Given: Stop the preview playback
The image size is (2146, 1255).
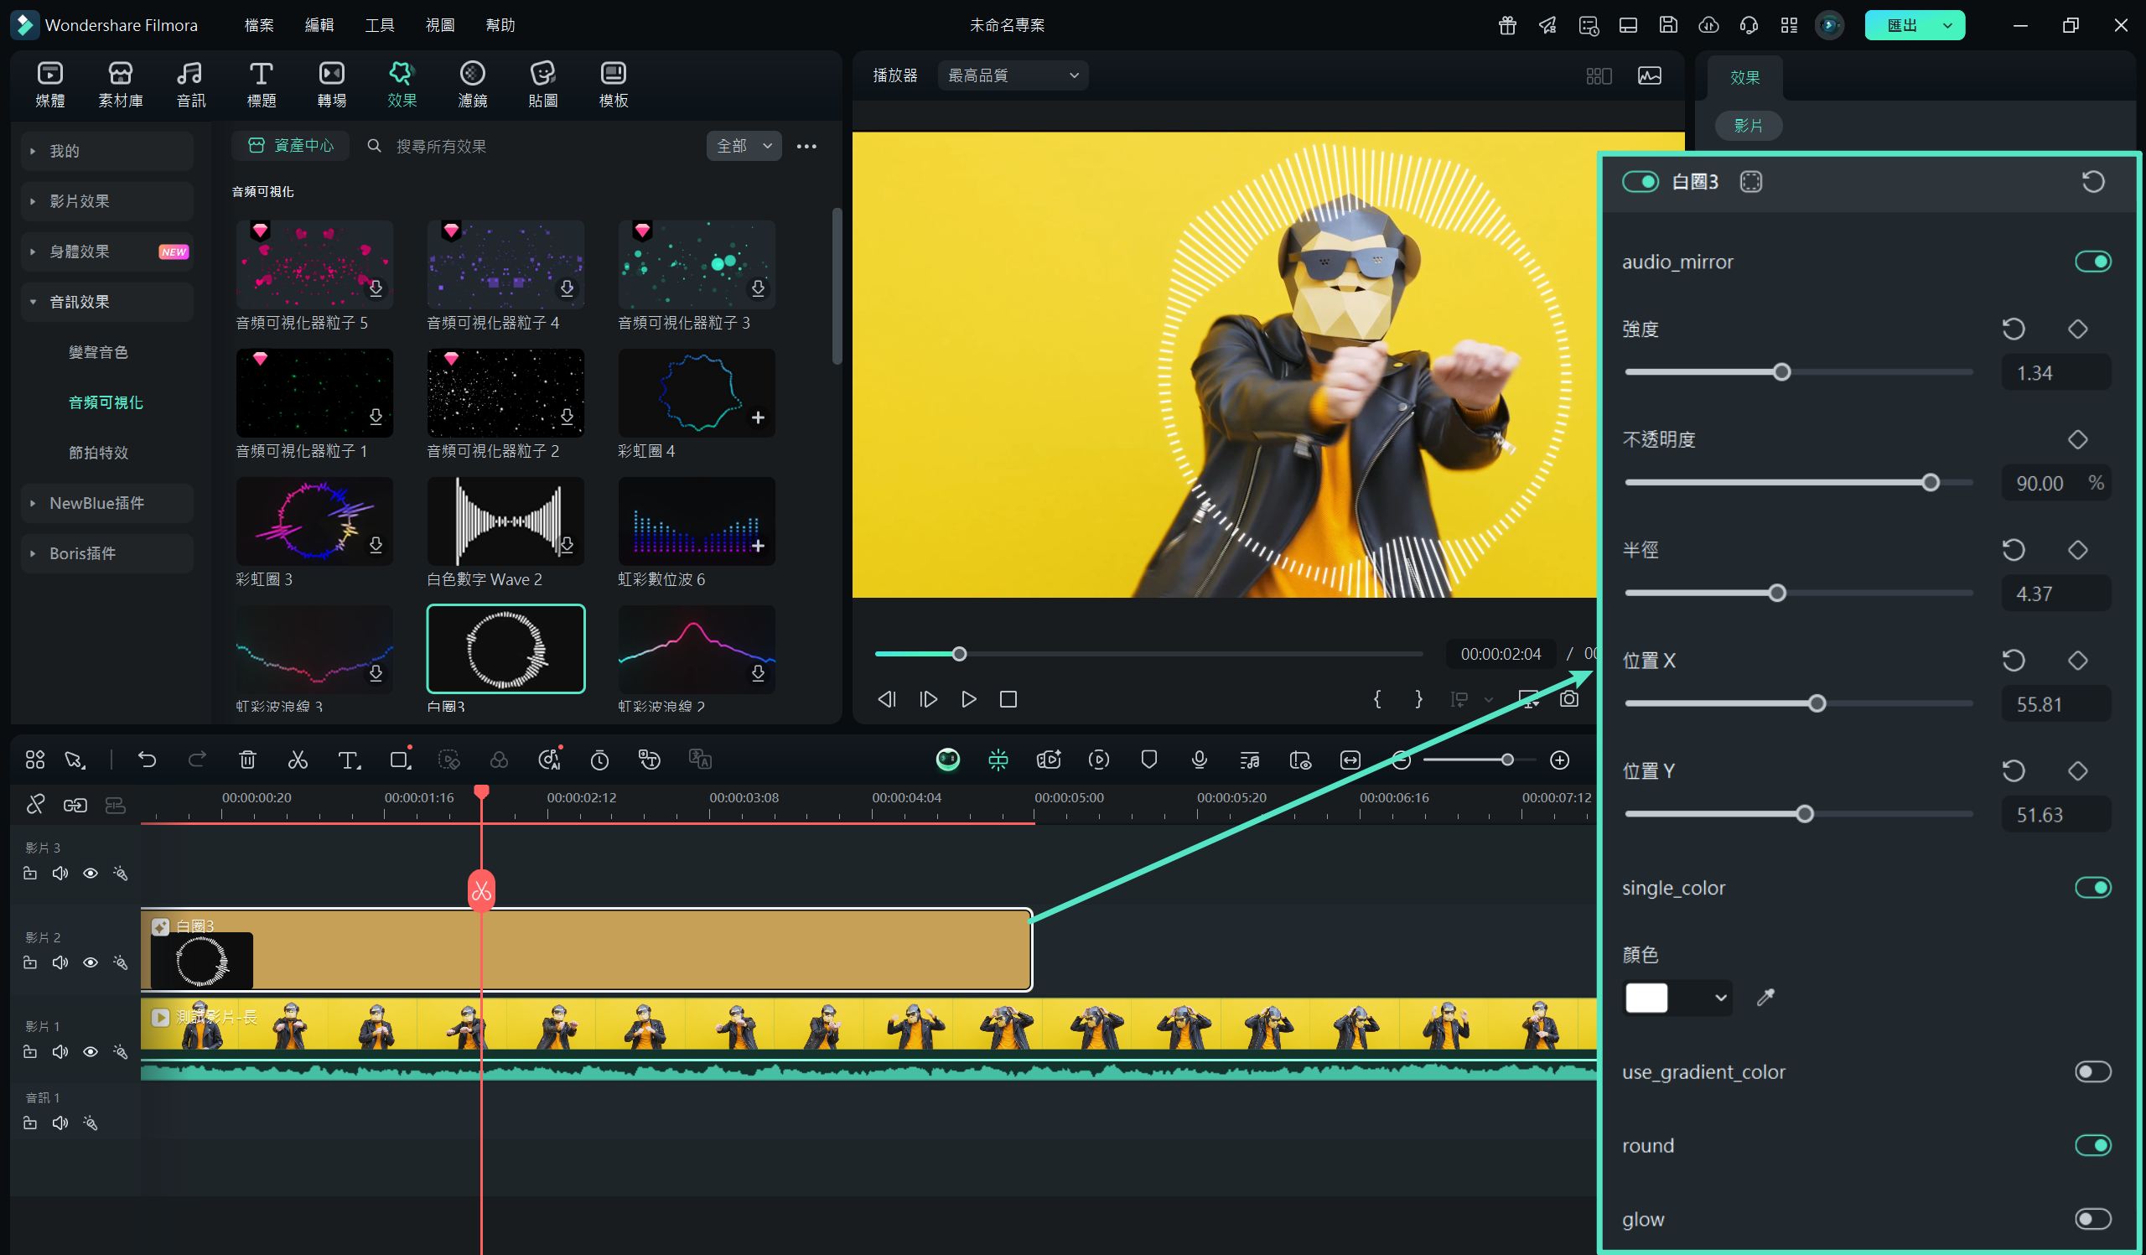Looking at the screenshot, I should point(1008,699).
